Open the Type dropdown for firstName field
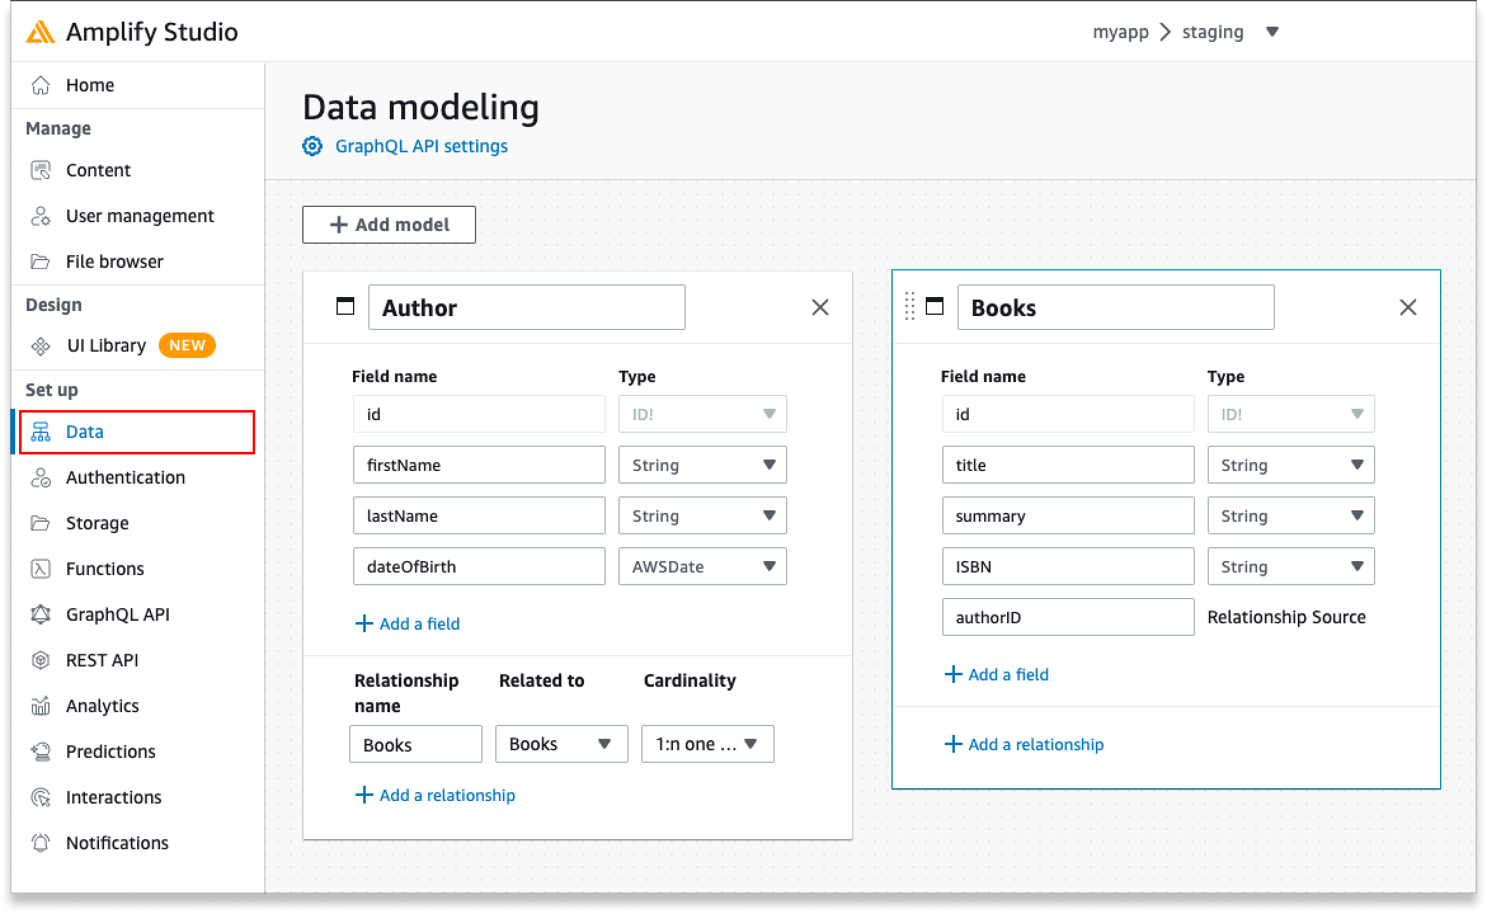The image size is (1487, 914). tap(702, 465)
